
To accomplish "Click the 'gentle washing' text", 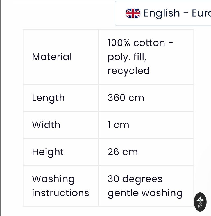I will (x=145, y=193).
